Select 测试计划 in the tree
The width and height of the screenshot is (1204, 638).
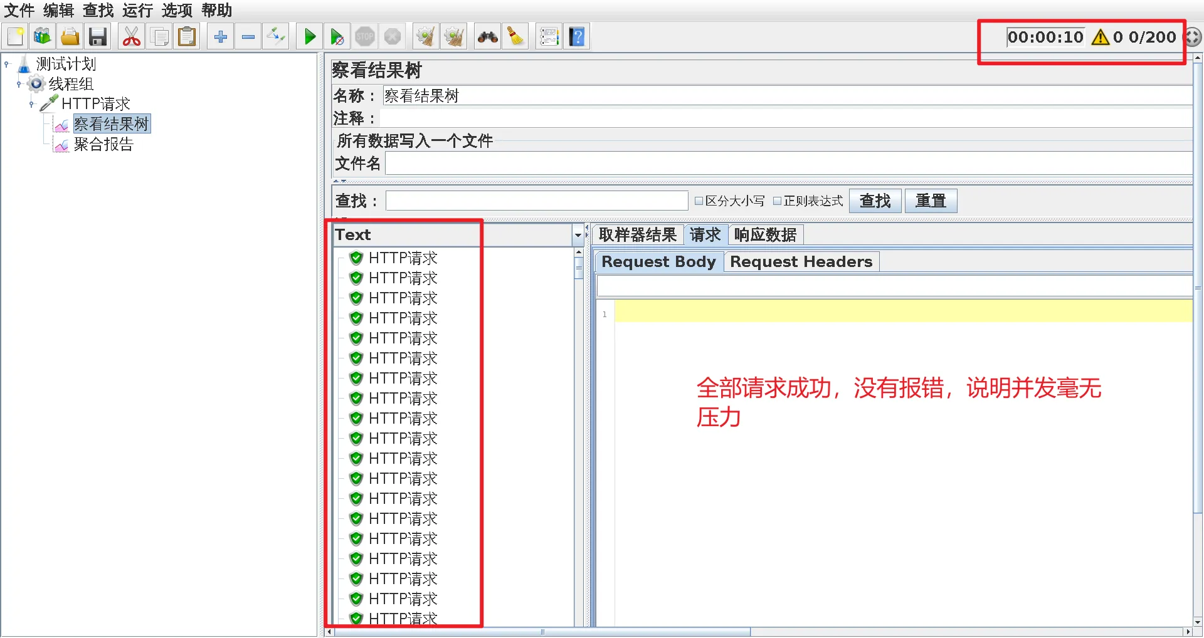click(x=65, y=64)
